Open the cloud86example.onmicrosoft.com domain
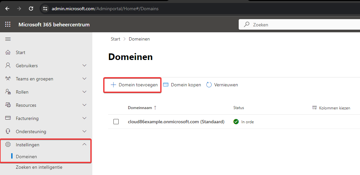 (x=176, y=122)
